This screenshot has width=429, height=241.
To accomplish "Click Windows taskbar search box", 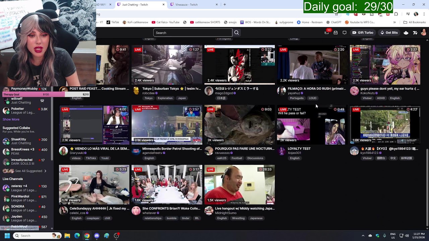I will (37, 236).
